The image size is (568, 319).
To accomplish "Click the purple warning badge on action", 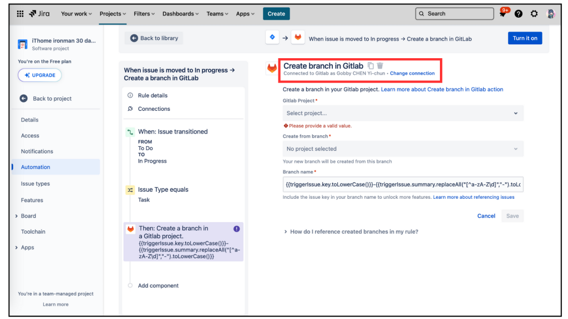I will pos(236,229).
